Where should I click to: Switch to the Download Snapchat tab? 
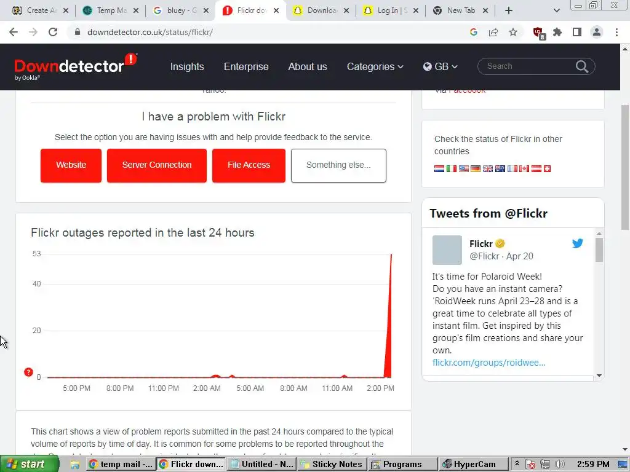321,10
